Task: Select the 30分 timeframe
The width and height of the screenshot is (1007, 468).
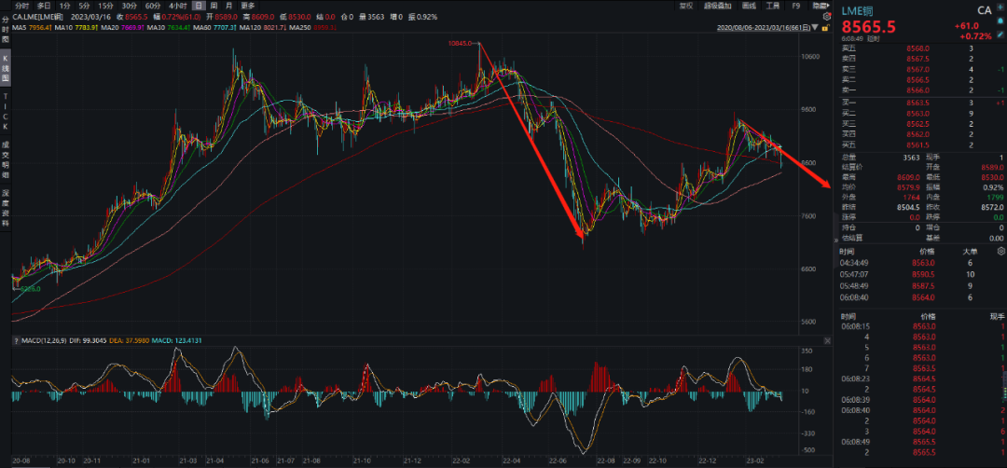Action: [x=129, y=6]
